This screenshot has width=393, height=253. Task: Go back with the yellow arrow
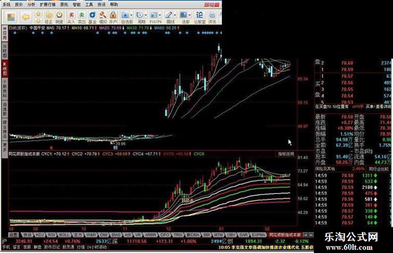(26, 17)
